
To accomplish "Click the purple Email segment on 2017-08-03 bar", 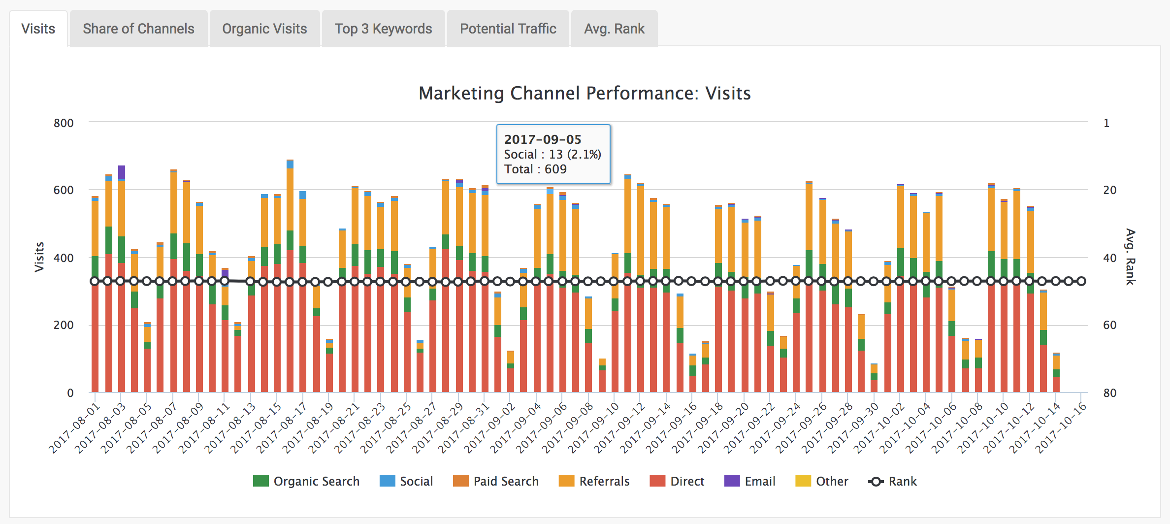I will tap(121, 173).
